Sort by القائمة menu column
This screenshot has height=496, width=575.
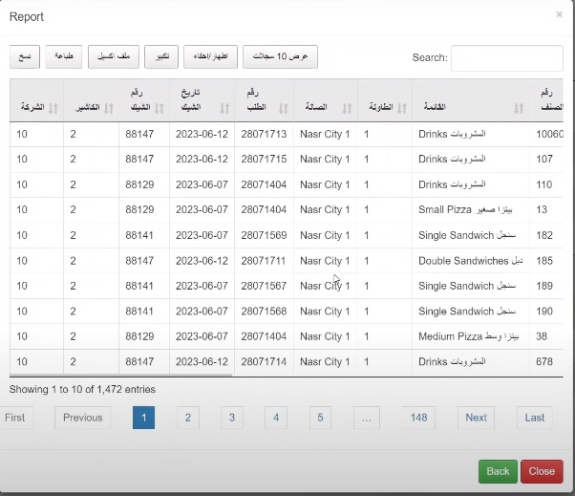pyautogui.click(x=517, y=108)
